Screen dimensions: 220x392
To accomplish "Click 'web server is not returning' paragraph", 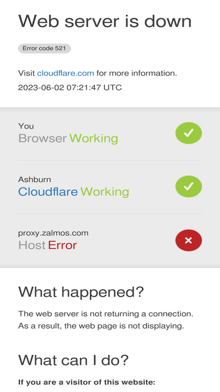I will pyautogui.click(x=106, y=320).
